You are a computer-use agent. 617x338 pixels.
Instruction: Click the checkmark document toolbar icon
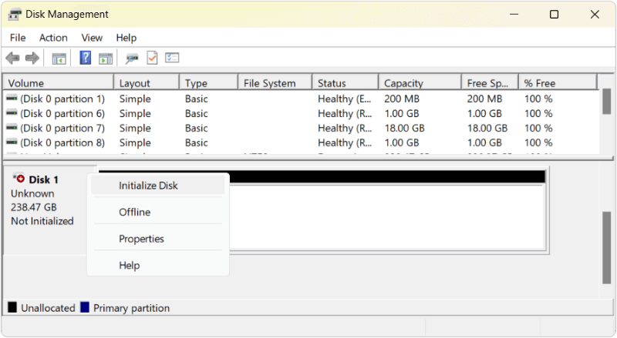(x=152, y=58)
